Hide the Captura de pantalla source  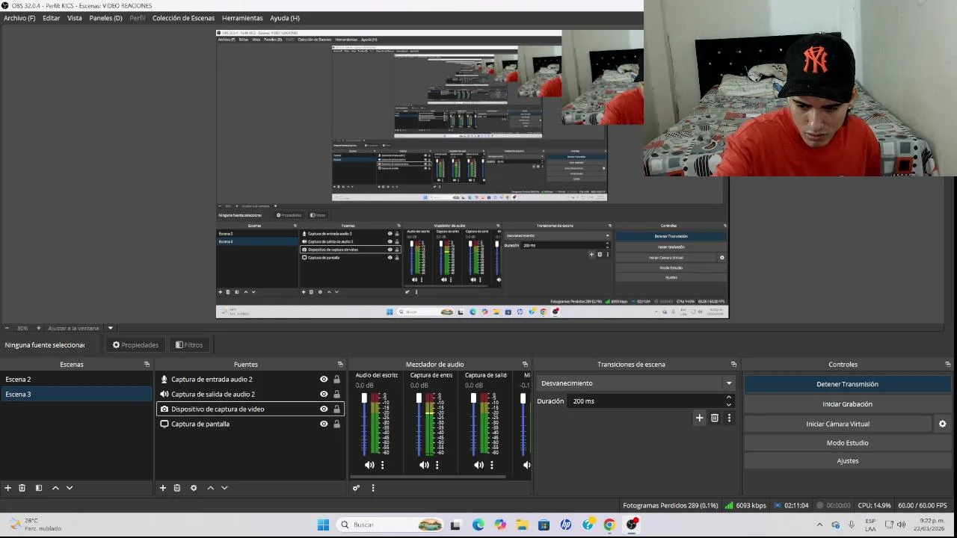tap(324, 424)
